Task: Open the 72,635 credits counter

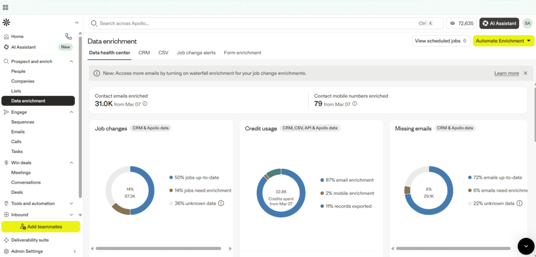Action: pos(461,23)
